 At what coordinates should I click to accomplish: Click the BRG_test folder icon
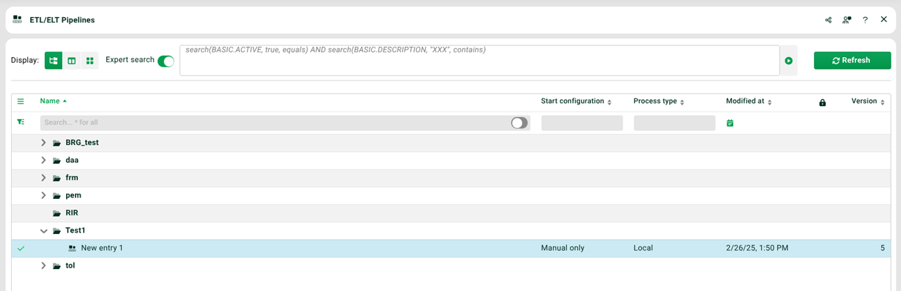click(57, 143)
